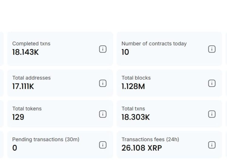Click the Total blocks info icon

pyautogui.click(x=212, y=83)
